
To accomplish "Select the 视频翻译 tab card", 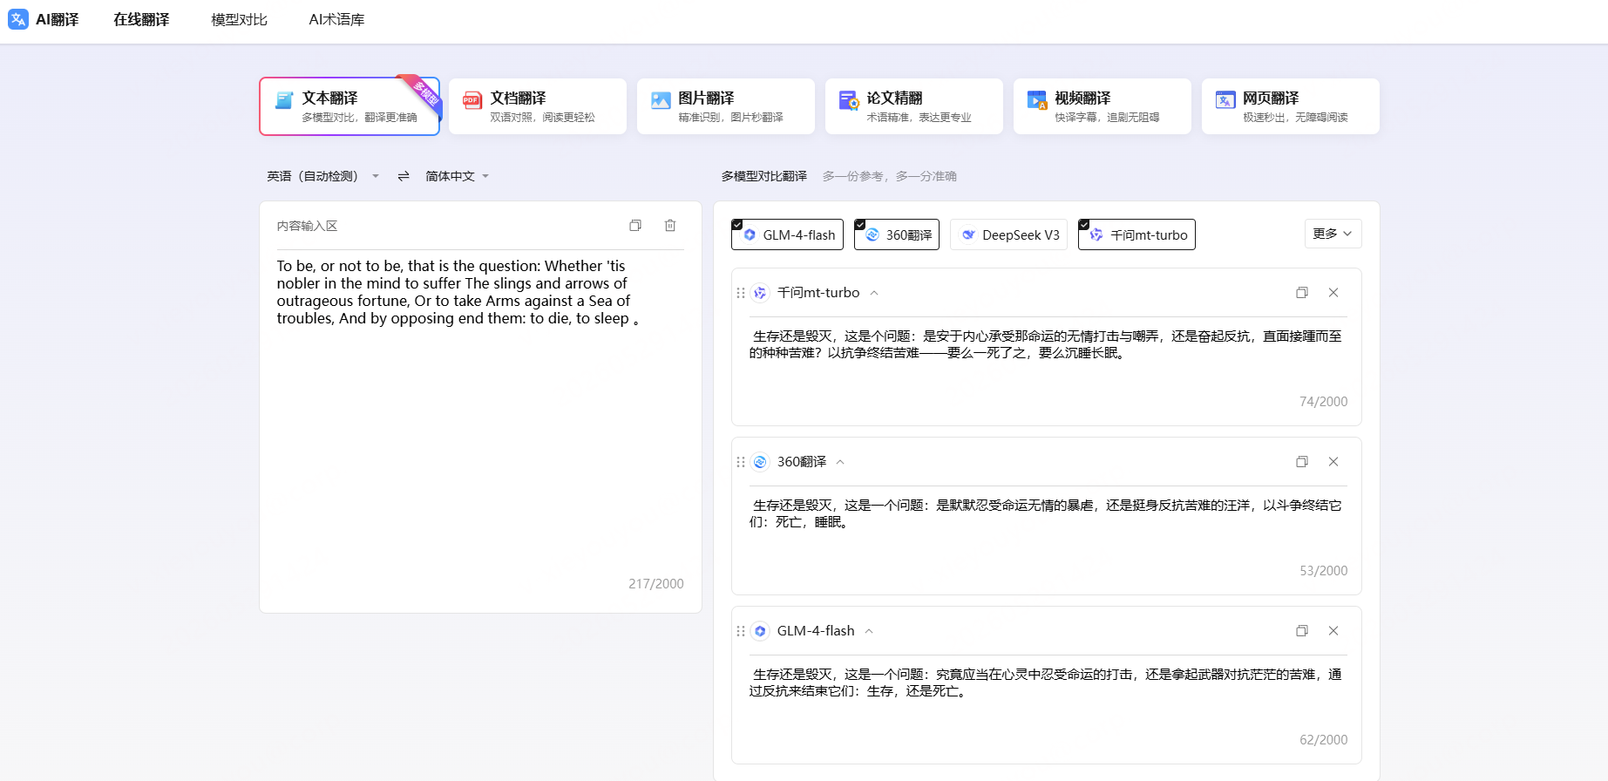I will 1103,106.
